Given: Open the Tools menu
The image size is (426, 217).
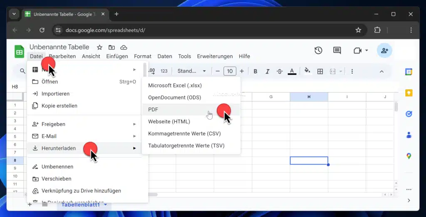Looking at the screenshot, I should tap(184, 57).
